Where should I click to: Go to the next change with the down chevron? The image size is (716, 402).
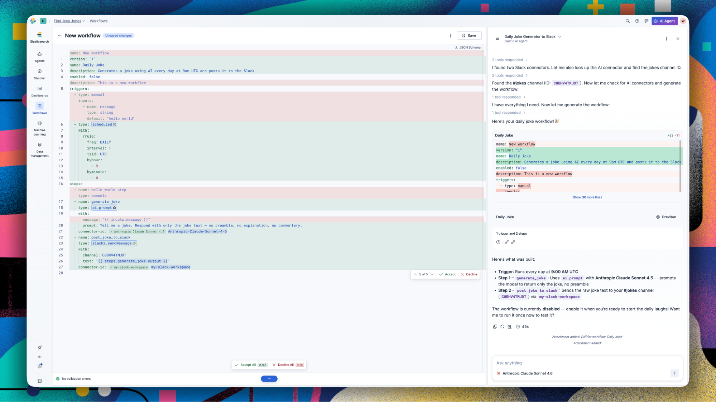[x=432, y=274]
